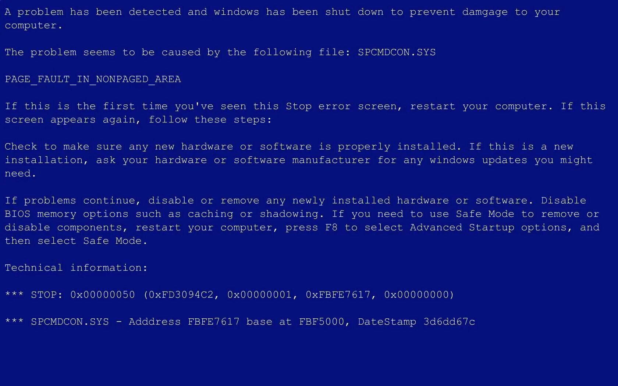Click the SPCMDCON.SYS filename in the cause line
Screen dimensions: 618x386
397,52
